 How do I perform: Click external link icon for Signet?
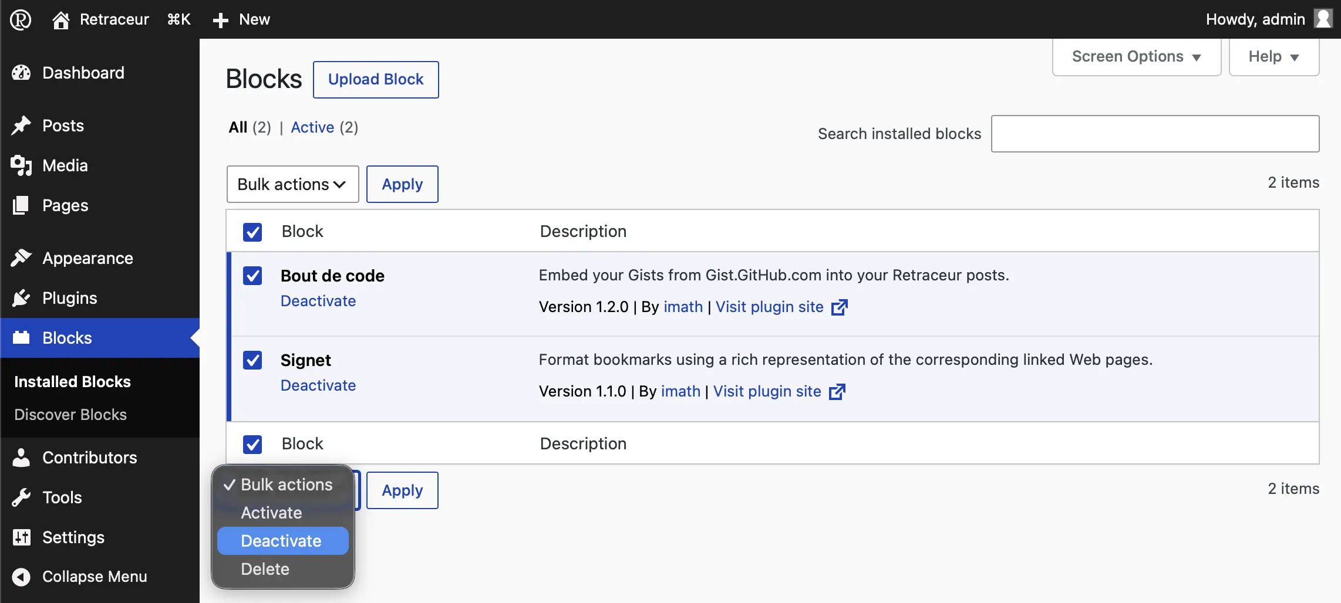pyautogui.click(x=837, y=391)
